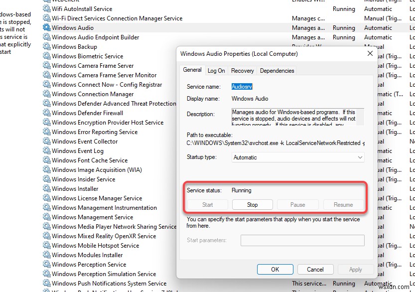Open the Startup type dropdown set to Automatic

[x=298, y=157]
